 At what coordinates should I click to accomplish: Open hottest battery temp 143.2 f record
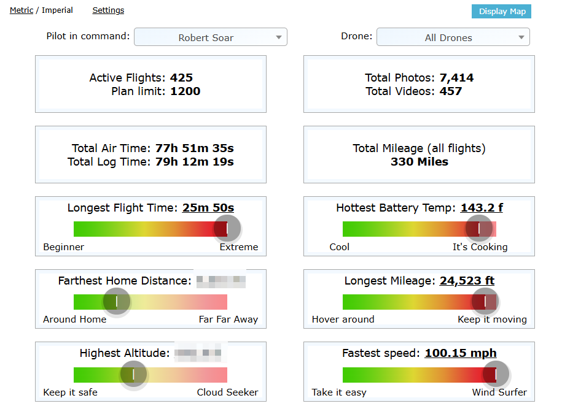pos(482,208)
